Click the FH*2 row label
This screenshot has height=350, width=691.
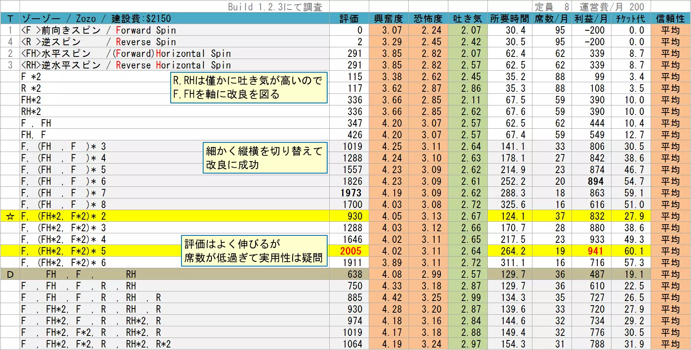31,100
